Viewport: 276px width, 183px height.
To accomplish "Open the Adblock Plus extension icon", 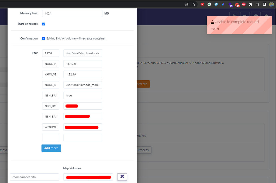I will [244, 4].
